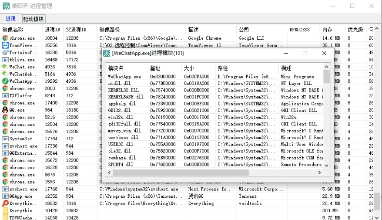The width and height of the screenshot is (382, 220).
Task: Click main process list scroll up arrow
Action: point(377,28)
